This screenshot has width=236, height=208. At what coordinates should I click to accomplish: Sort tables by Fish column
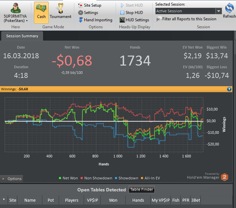(176, 200)
